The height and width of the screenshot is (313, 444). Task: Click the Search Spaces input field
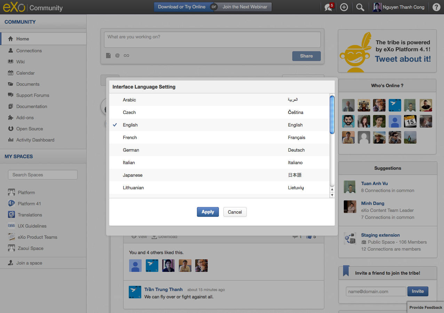(x=43, y=175)
